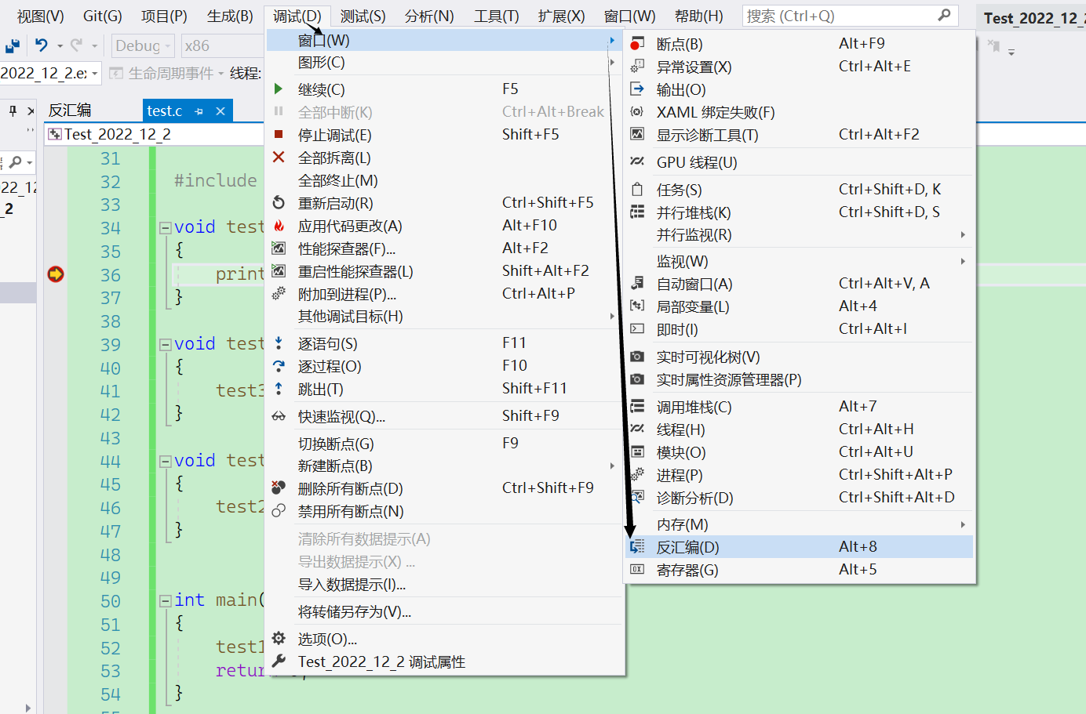Switch to the Disassembly (反汇编) tab
The image size is (1086, 714).
tap(70, 111)
